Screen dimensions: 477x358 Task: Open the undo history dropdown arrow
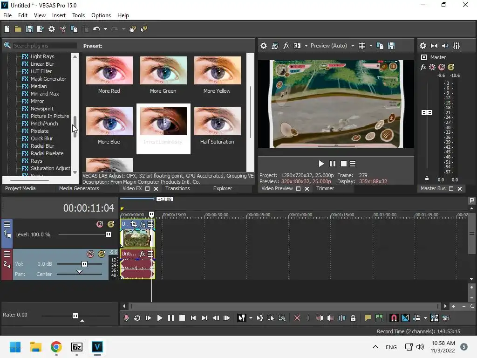[x=105, y=29]
